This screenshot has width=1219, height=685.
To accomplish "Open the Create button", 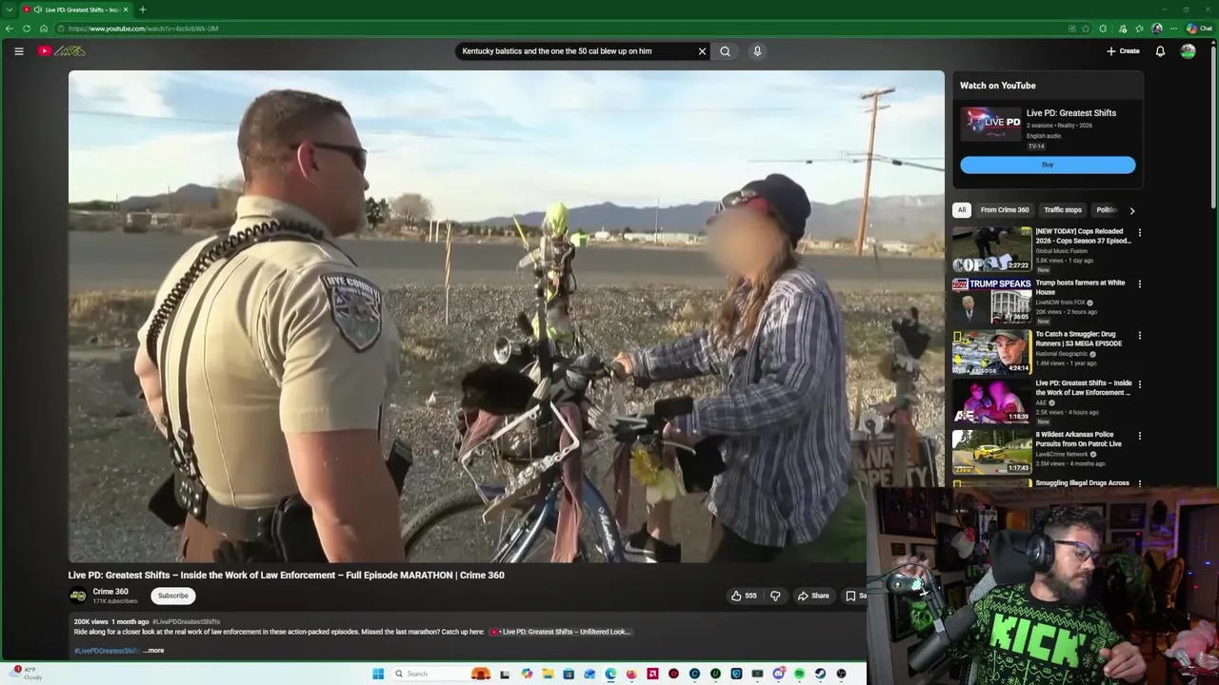I will click(1123, 51).
